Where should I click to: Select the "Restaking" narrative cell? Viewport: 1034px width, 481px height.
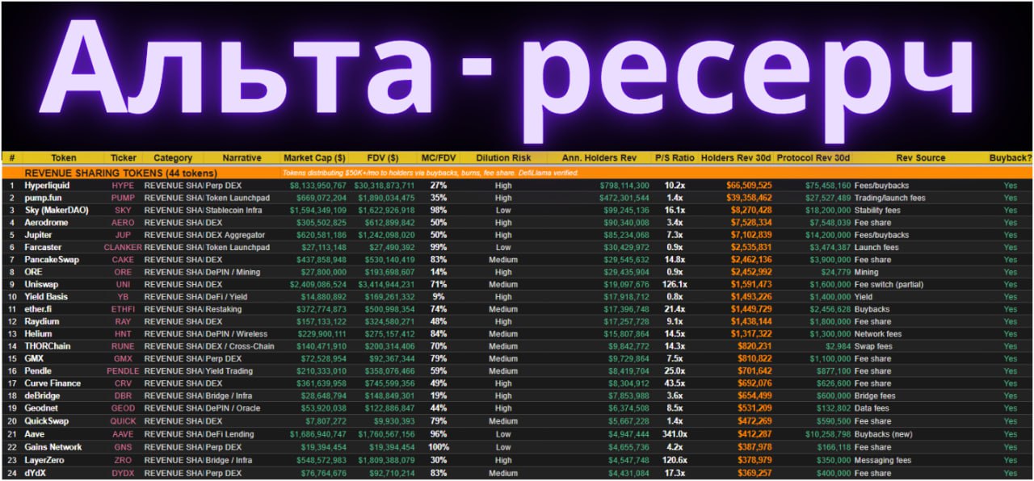click(225, 309)
